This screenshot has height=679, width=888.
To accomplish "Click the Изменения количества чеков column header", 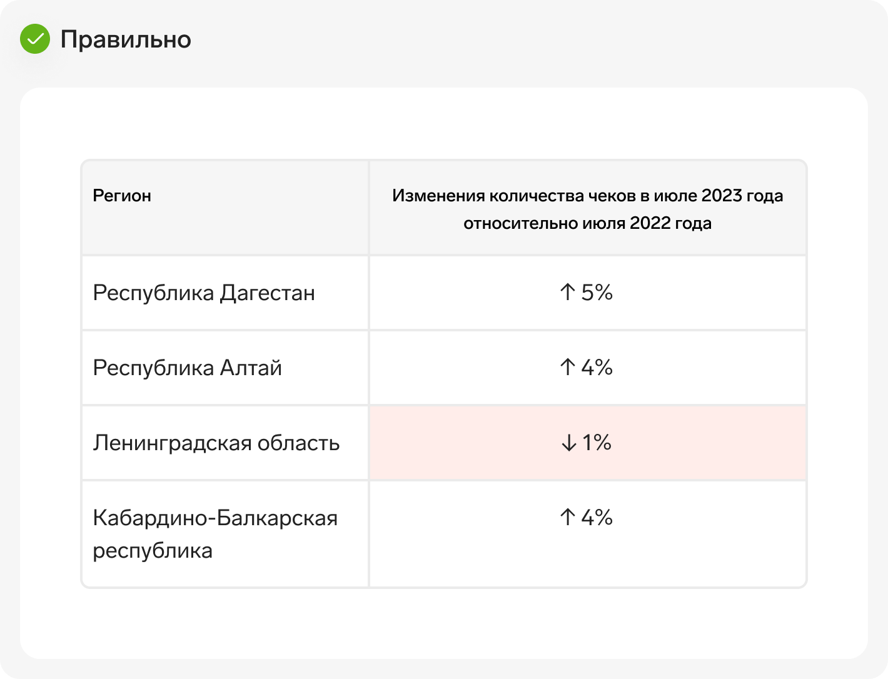I will tap(588, 208).
